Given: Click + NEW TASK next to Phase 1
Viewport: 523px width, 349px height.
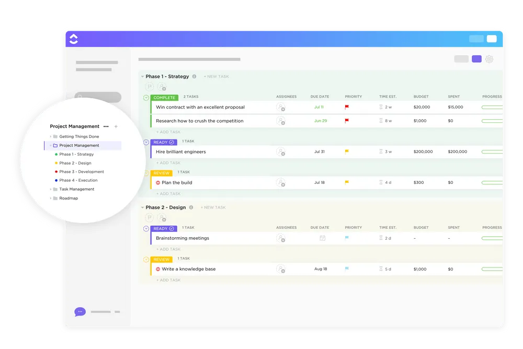Looking at the screenshot, I should (216, 76).
